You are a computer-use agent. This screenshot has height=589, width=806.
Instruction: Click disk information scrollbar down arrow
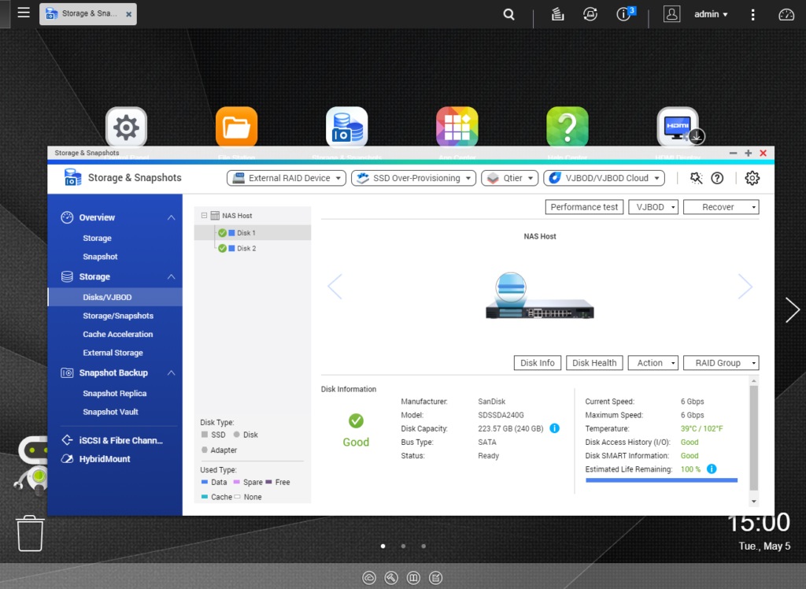[x=753, y=501]
